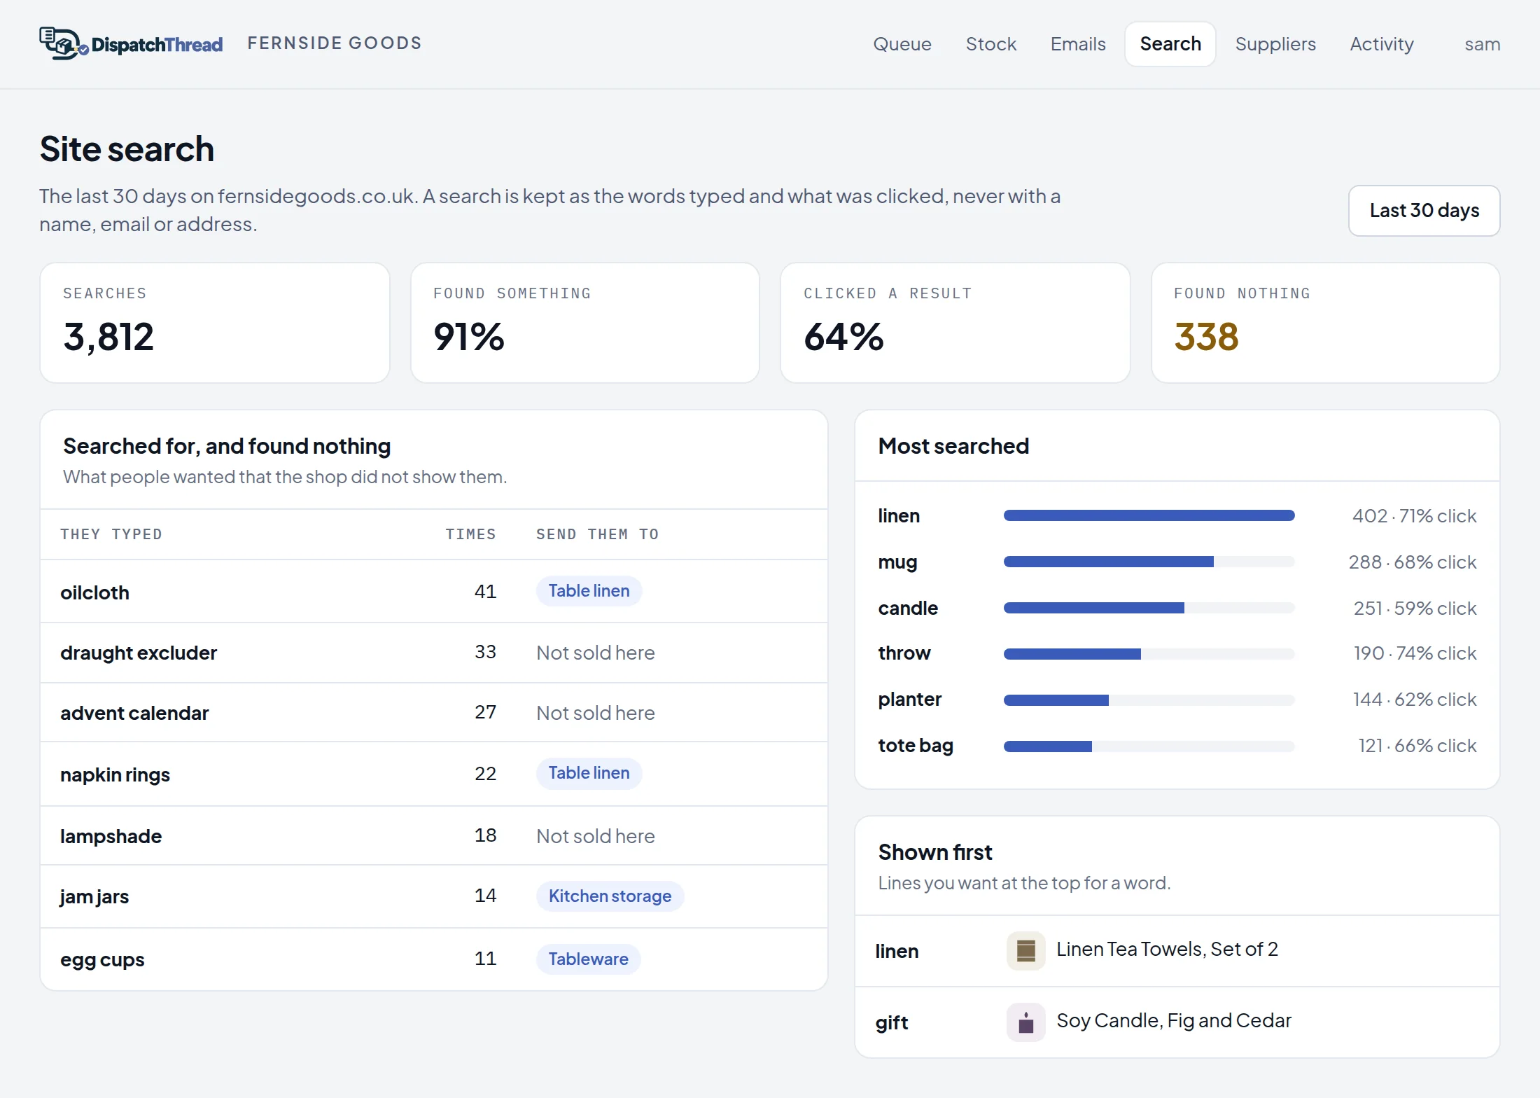
Task: Select the napkin rings search term
Action: (115, 774)
